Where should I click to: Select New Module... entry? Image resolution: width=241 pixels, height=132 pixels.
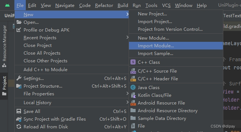pos(176,38)
